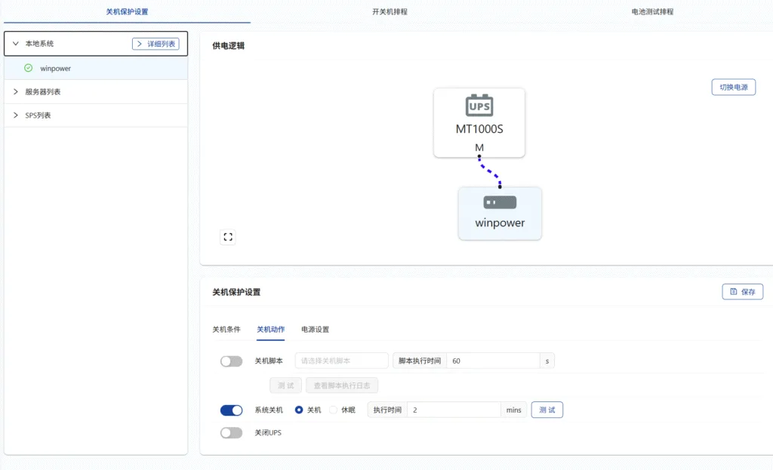The width and height of the screenshot is (773, 470).
Task: Enable the 关机脚本 toggle switch
Action: [x=231, y=361]
